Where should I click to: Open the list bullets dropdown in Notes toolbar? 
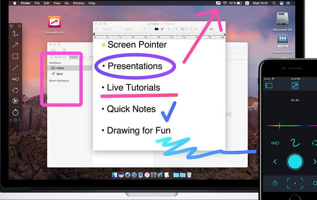(212, 29)
